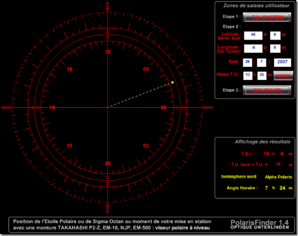Click the 18 hour marker on dial
The image size is (298, 236).
[x=52, y=107]
